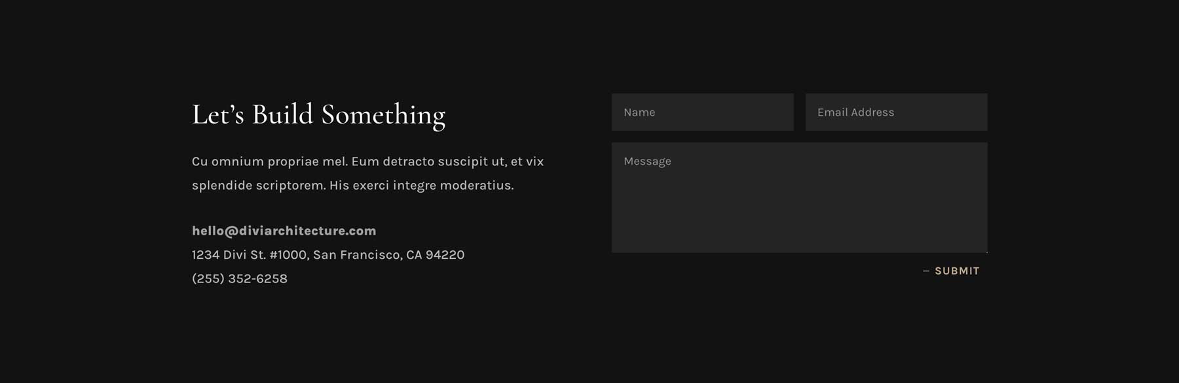Click the "His exerci integre moderatius" sentence
This screenshot has width=1179, height=383.
coord(421,186)
